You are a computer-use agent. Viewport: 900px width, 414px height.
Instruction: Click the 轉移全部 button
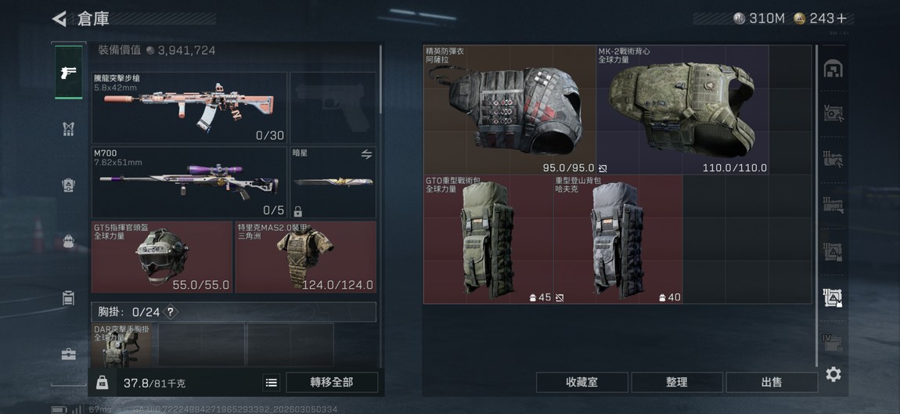(332, 383)
